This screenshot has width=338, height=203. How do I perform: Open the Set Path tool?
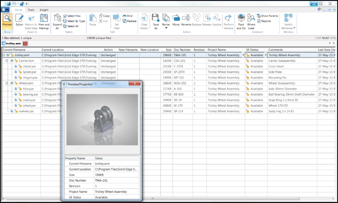tap(117, 22)
